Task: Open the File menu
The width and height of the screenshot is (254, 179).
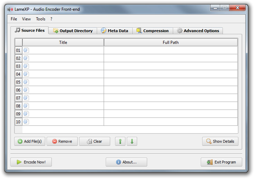Action: tap(14, 19)
